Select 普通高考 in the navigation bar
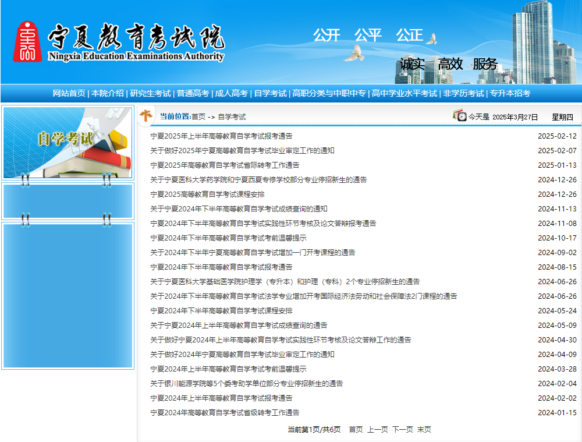Image resolution: width=582 pixels, height=442 pixels. pos(194,92)
